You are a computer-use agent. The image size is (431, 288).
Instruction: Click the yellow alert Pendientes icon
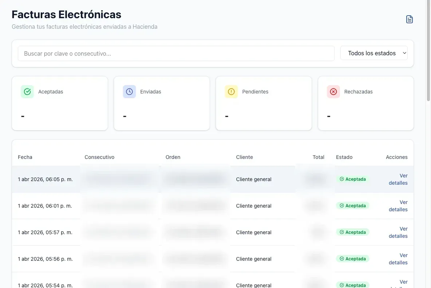[x=231, y=92]
